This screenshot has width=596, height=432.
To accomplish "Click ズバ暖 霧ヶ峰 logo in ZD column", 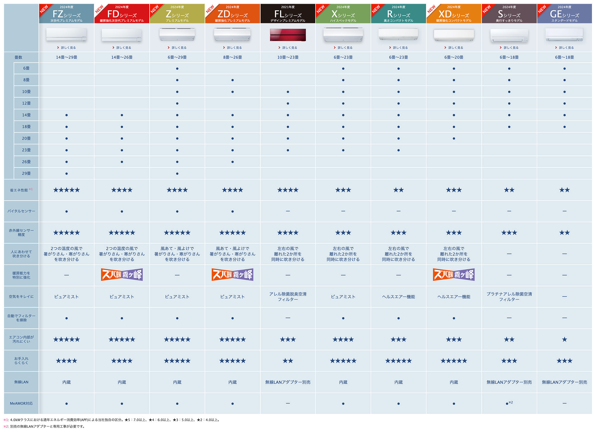I will click(x=233, y=275).
